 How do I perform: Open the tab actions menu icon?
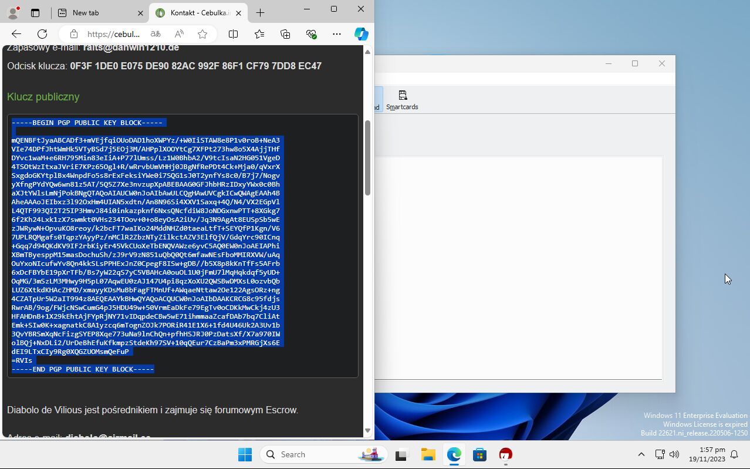[x=35, y=12]
